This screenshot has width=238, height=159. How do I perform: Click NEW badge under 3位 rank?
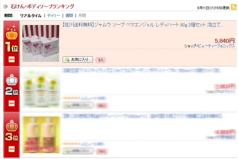tap(12, 149)
